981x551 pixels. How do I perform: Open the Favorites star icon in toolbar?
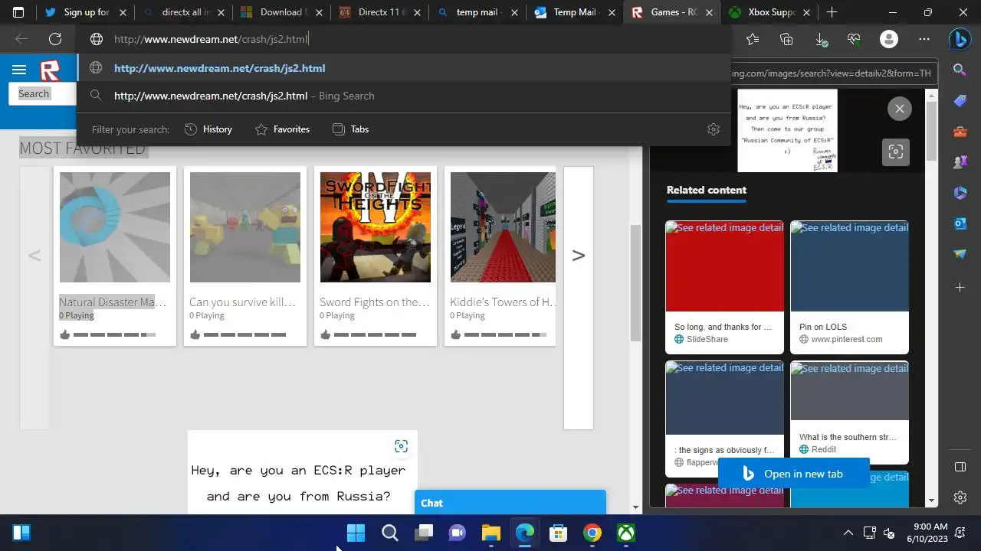pyautogui.click(x=753, y=39)
